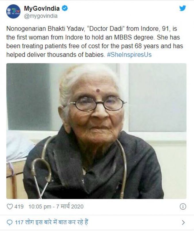The height and width of the screenshot is (231, 194).
Task: Like the tweet with heart icon
Action: point(10,206)
